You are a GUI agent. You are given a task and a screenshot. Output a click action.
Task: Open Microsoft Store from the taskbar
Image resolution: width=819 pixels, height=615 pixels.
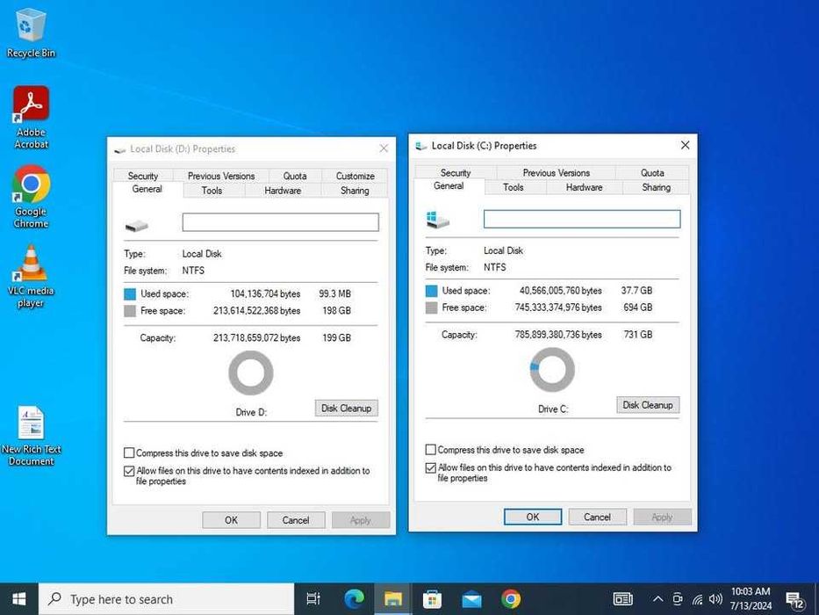point(432,599)
